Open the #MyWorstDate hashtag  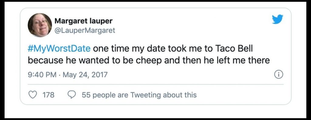coord(59,49)
